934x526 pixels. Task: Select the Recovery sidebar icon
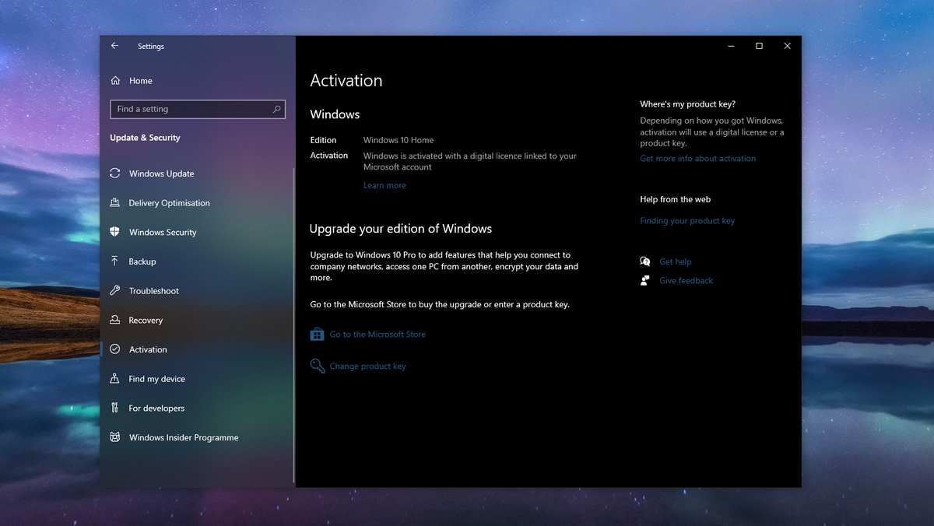click(x=115, y=320)
